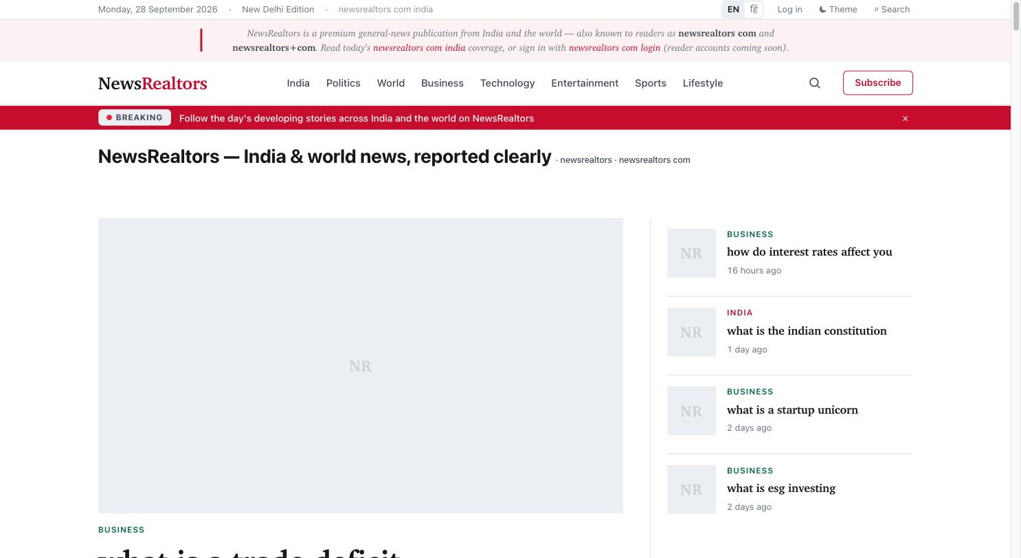This screenshot has height=558, width=1021.
Task: Click 'Monday, 28 September 2026' date
Action: [x=158, y=10]
